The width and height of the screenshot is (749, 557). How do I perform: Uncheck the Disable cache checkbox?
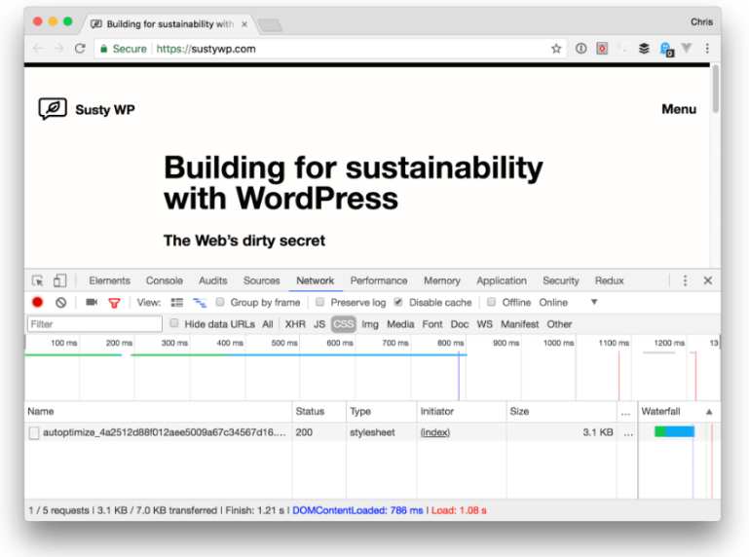pos(398,302)
